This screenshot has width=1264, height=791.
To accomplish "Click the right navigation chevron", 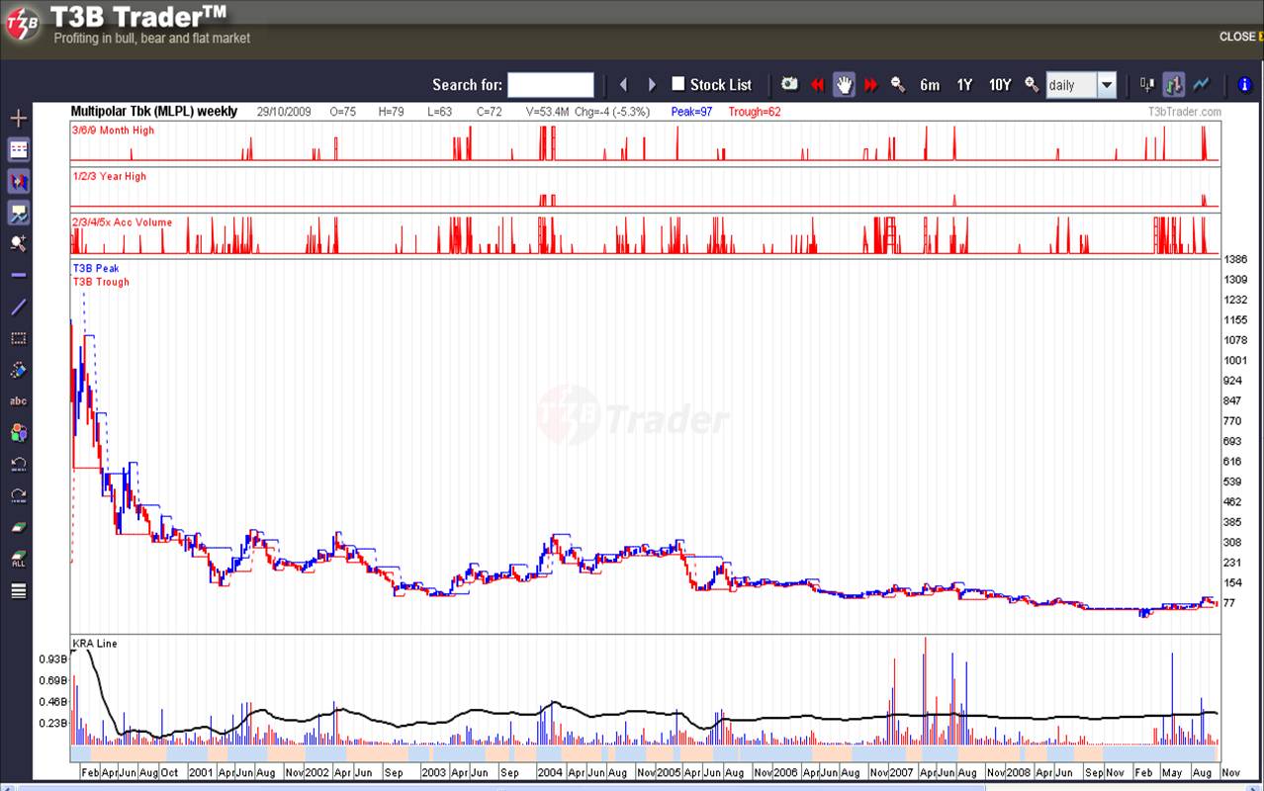I will (x=651, y=85).
